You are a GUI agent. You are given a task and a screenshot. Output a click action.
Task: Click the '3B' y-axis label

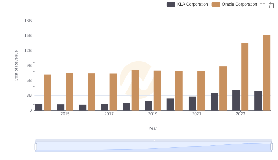click(x=29, y=95)
